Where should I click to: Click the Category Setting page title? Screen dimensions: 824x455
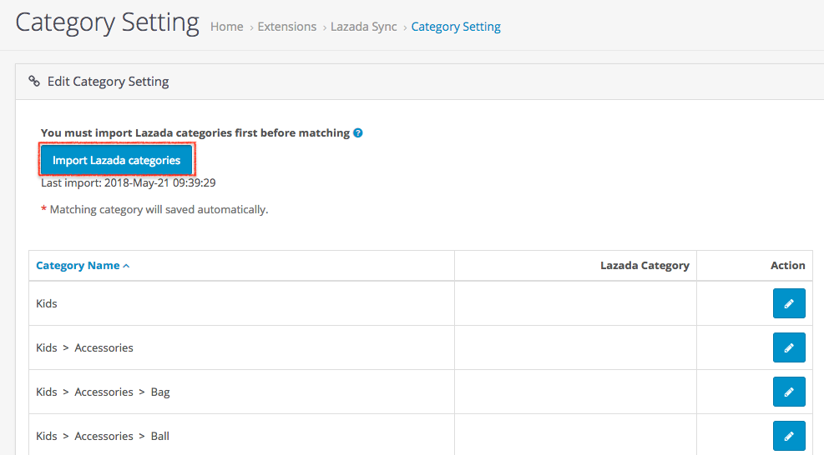(x=107, y=22)
